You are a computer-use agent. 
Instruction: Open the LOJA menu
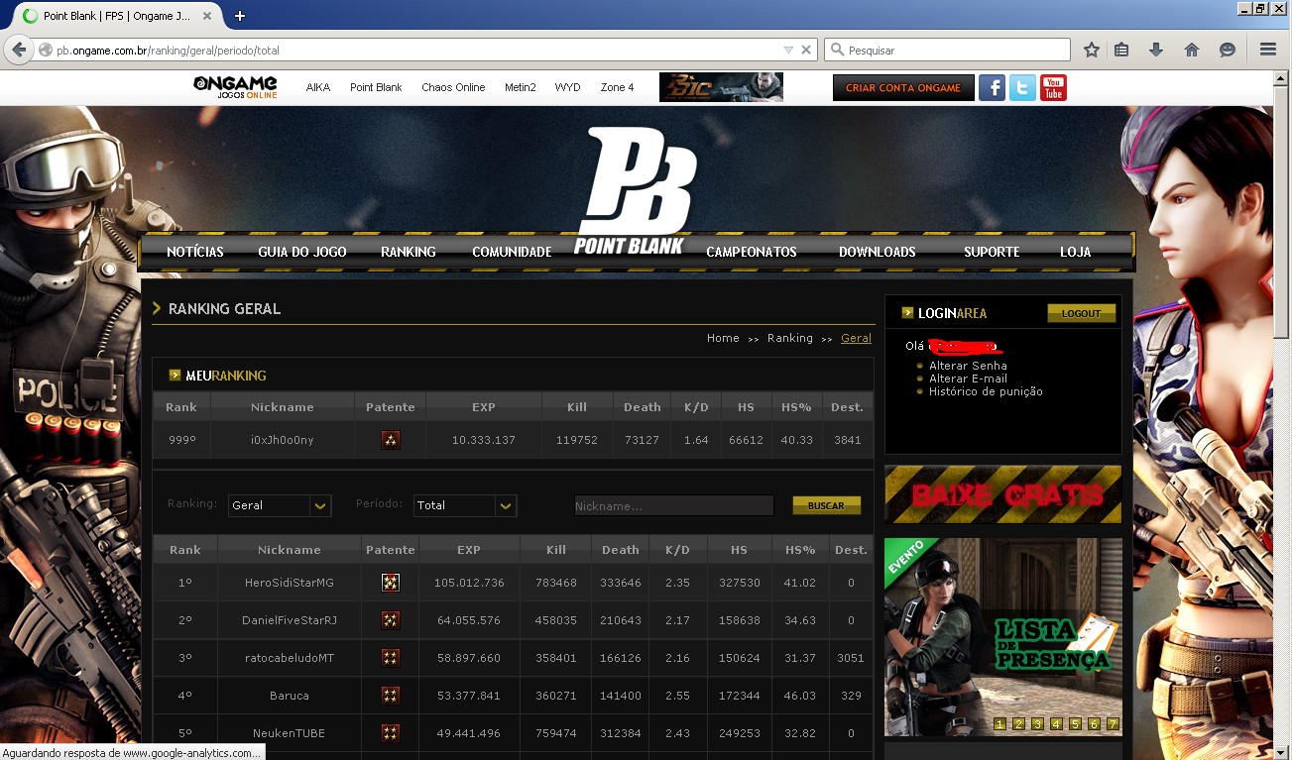1076,252
